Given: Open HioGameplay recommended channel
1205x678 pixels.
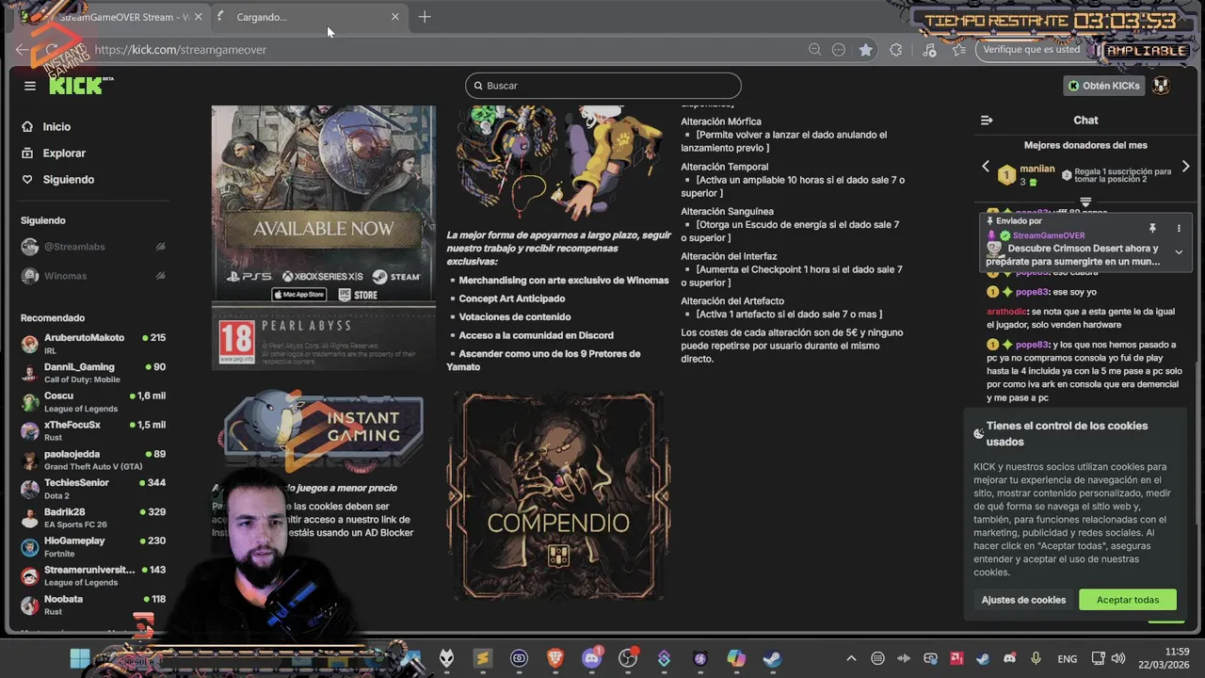Looking at the screenshot, I should [x=94, y=546].
